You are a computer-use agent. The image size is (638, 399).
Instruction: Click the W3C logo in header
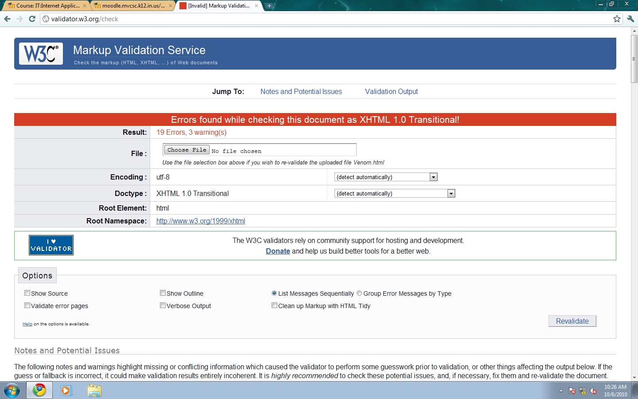pos(41,54)
